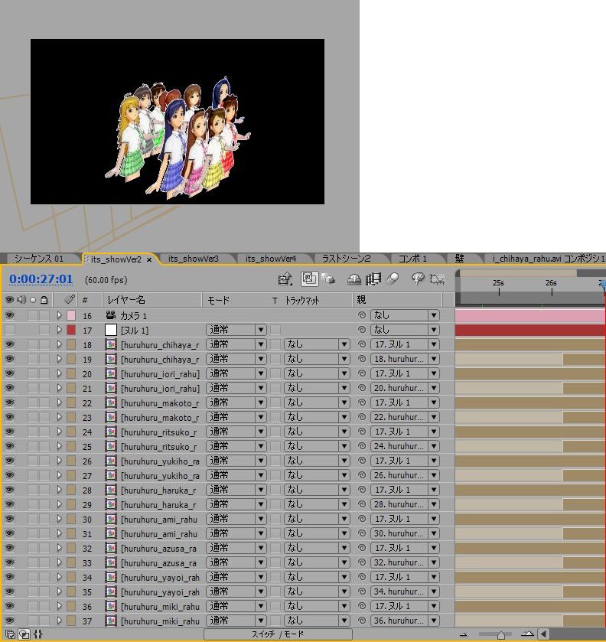This screenshot has width=606, height=642.
Task: Open the composition mini-flowchart icon
Action: click(x=285, y=279)
